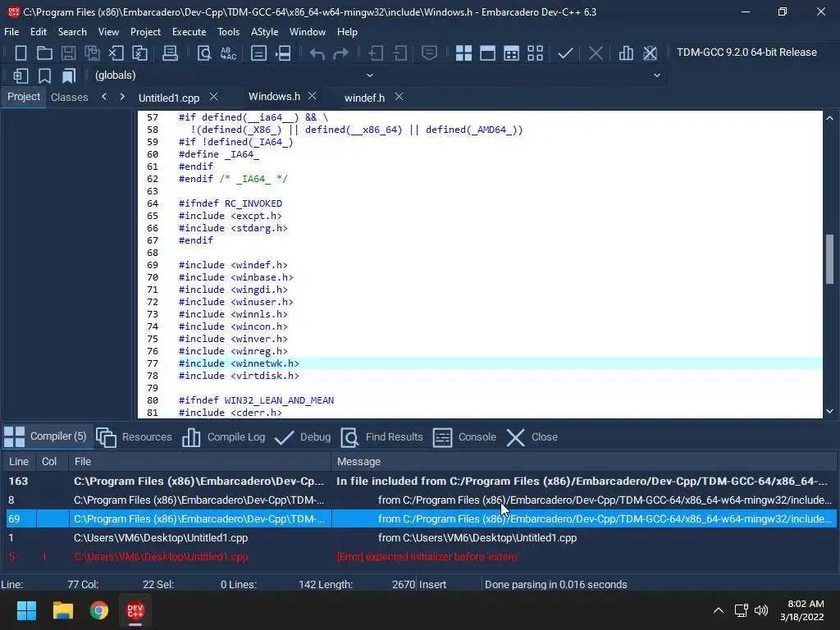Click the Delete Profiling Information icon
This screenshot has height=630, width=840.
pyautogui.click(x=650, y=52)
